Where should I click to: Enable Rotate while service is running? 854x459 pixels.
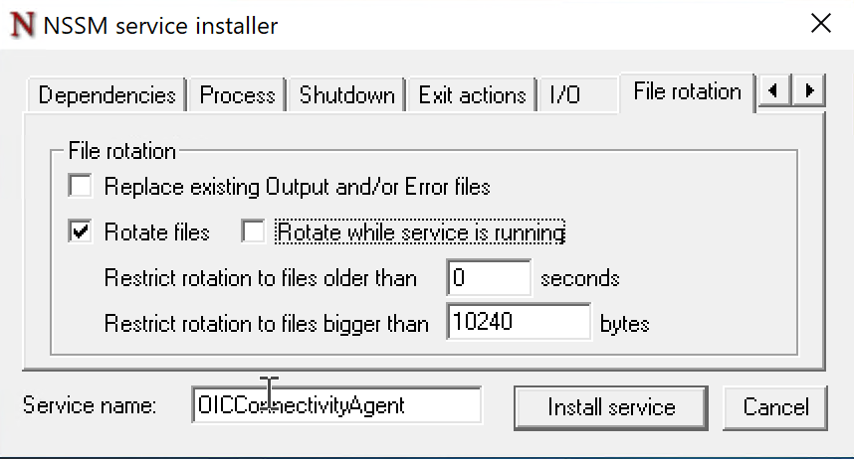254,232
